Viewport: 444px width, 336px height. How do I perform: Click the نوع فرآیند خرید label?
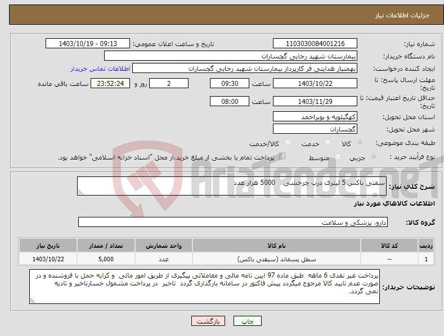pyautogui.click(x=412, y=157)
